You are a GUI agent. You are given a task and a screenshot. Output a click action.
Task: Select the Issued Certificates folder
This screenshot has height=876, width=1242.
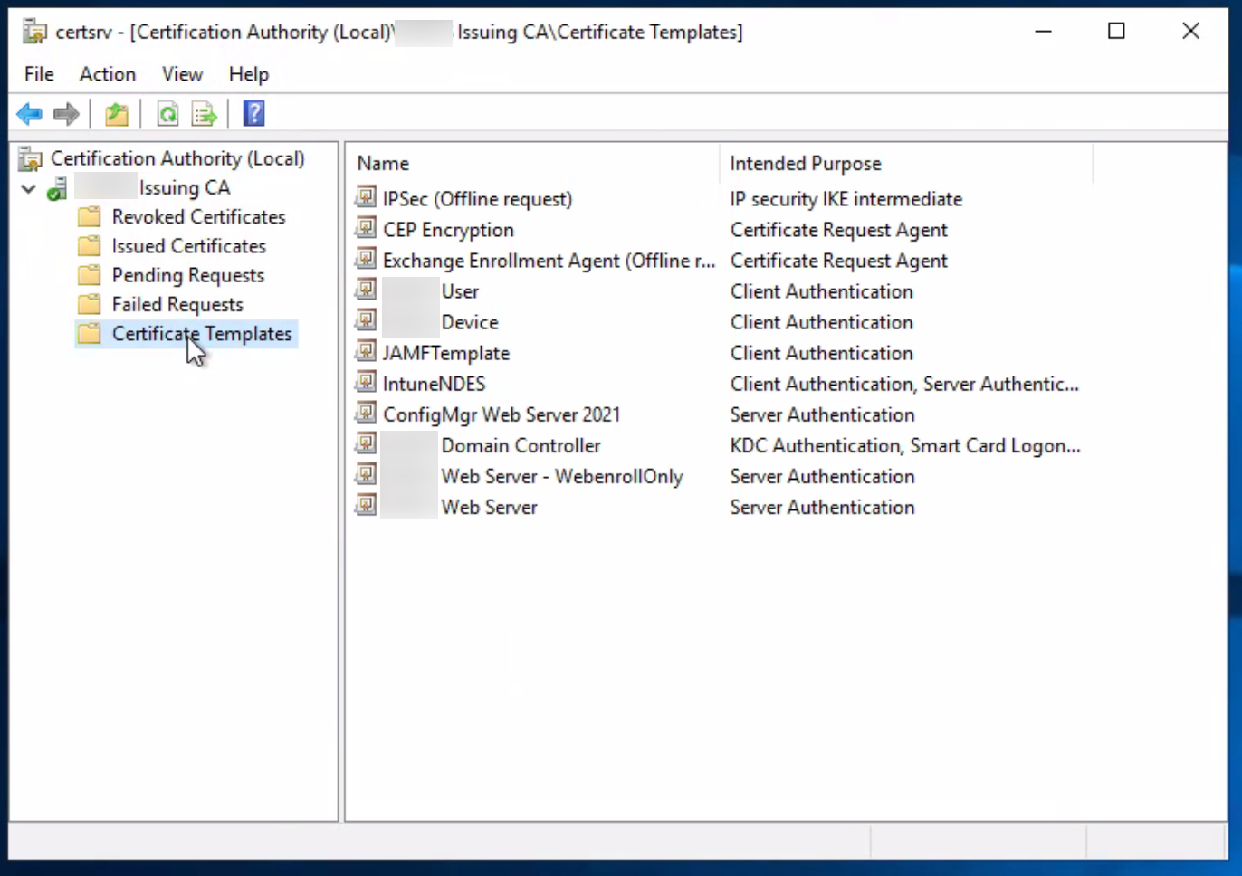188,246
